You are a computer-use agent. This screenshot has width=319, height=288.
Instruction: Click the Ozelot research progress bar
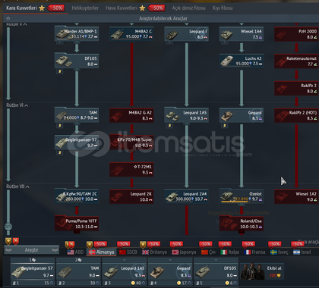235,202
